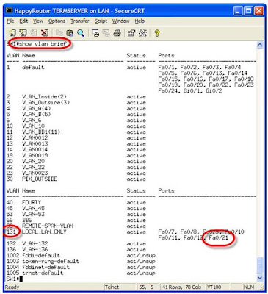
Task: Click the 'trnet-default' row name
Action: click(x=43, y=273)
